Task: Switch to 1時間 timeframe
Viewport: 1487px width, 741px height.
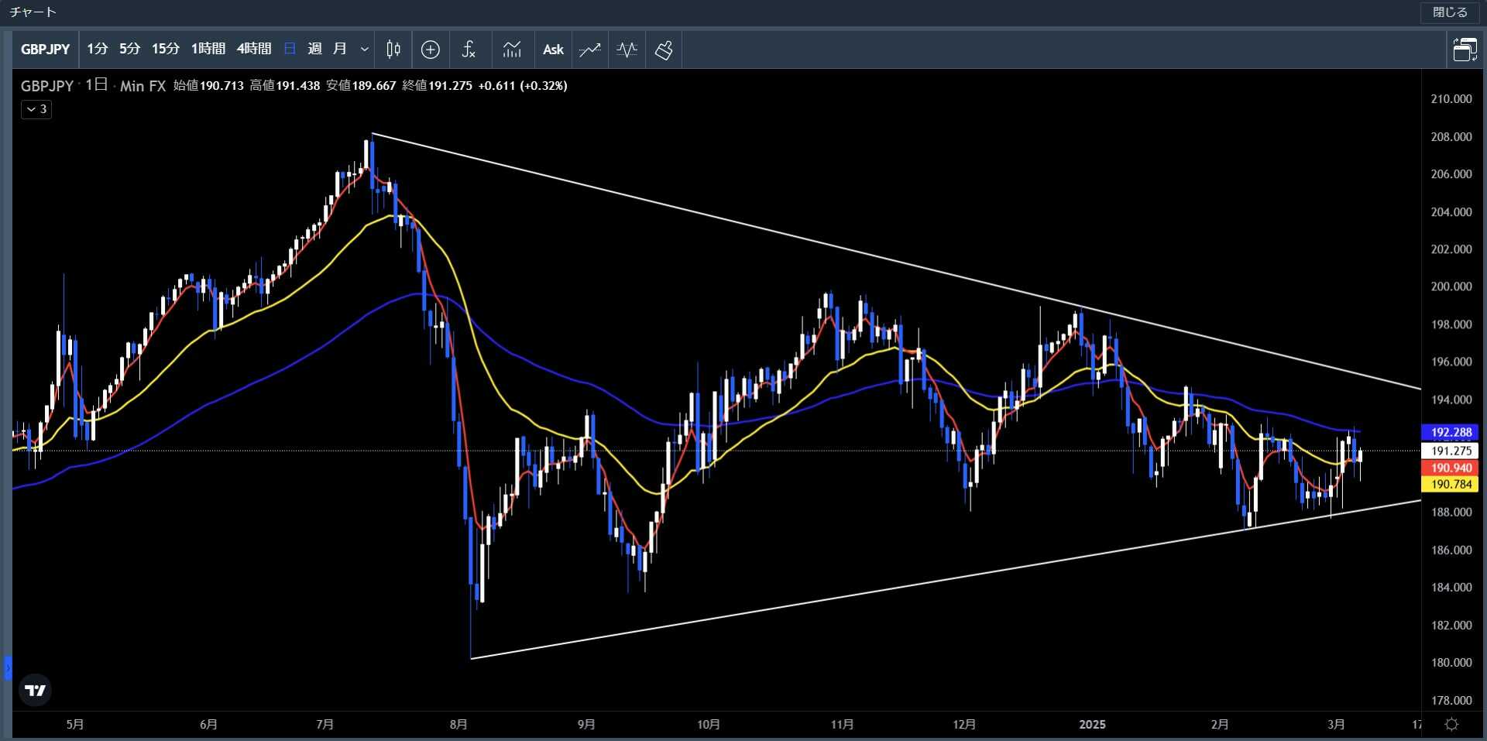Action: tap(208, 49)
